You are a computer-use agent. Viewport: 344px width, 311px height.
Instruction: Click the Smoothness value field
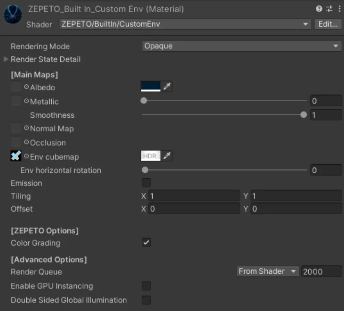coord(326,115)
